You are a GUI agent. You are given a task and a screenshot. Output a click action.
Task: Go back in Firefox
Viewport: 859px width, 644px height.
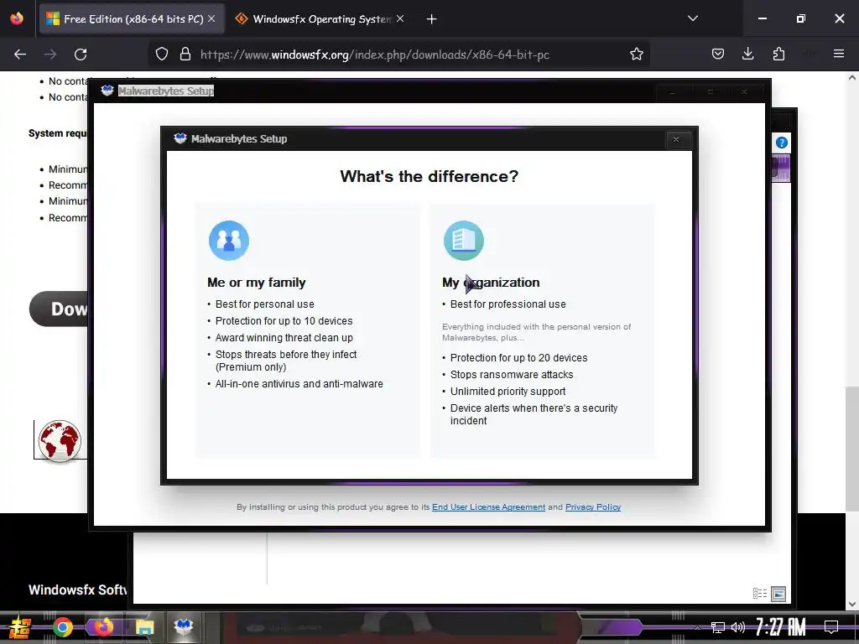(20, 55)
